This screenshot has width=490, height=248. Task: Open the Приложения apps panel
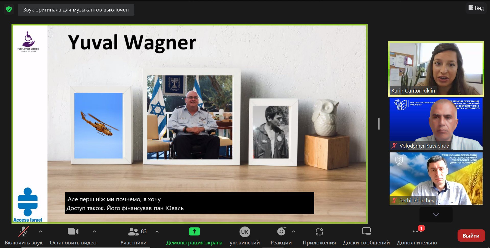click(x=319, y=236)
